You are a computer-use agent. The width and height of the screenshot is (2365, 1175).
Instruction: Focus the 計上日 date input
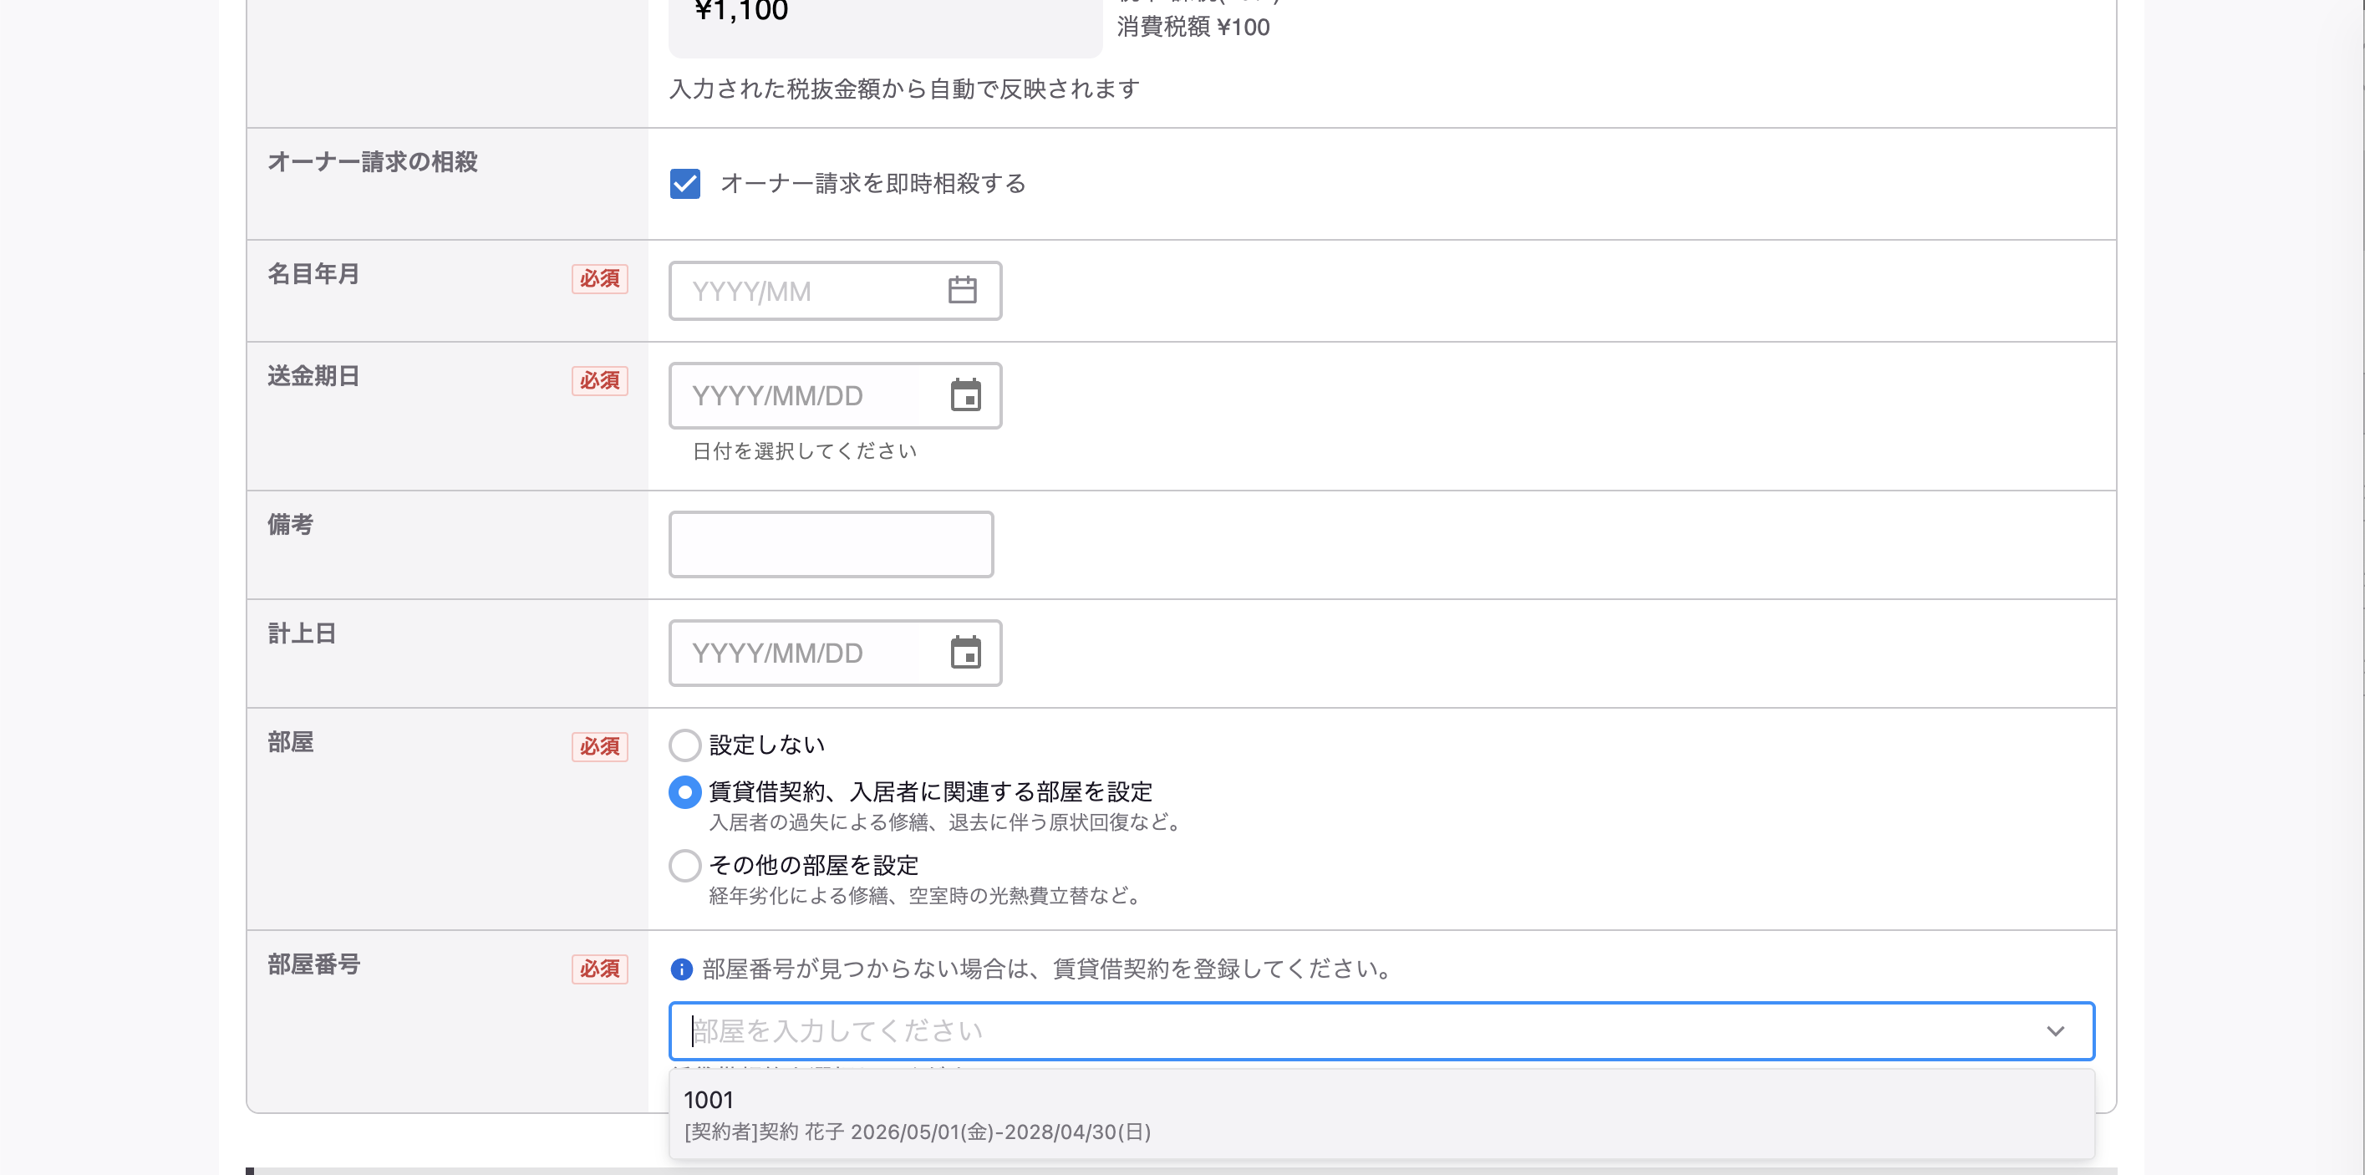coord(835,653)
